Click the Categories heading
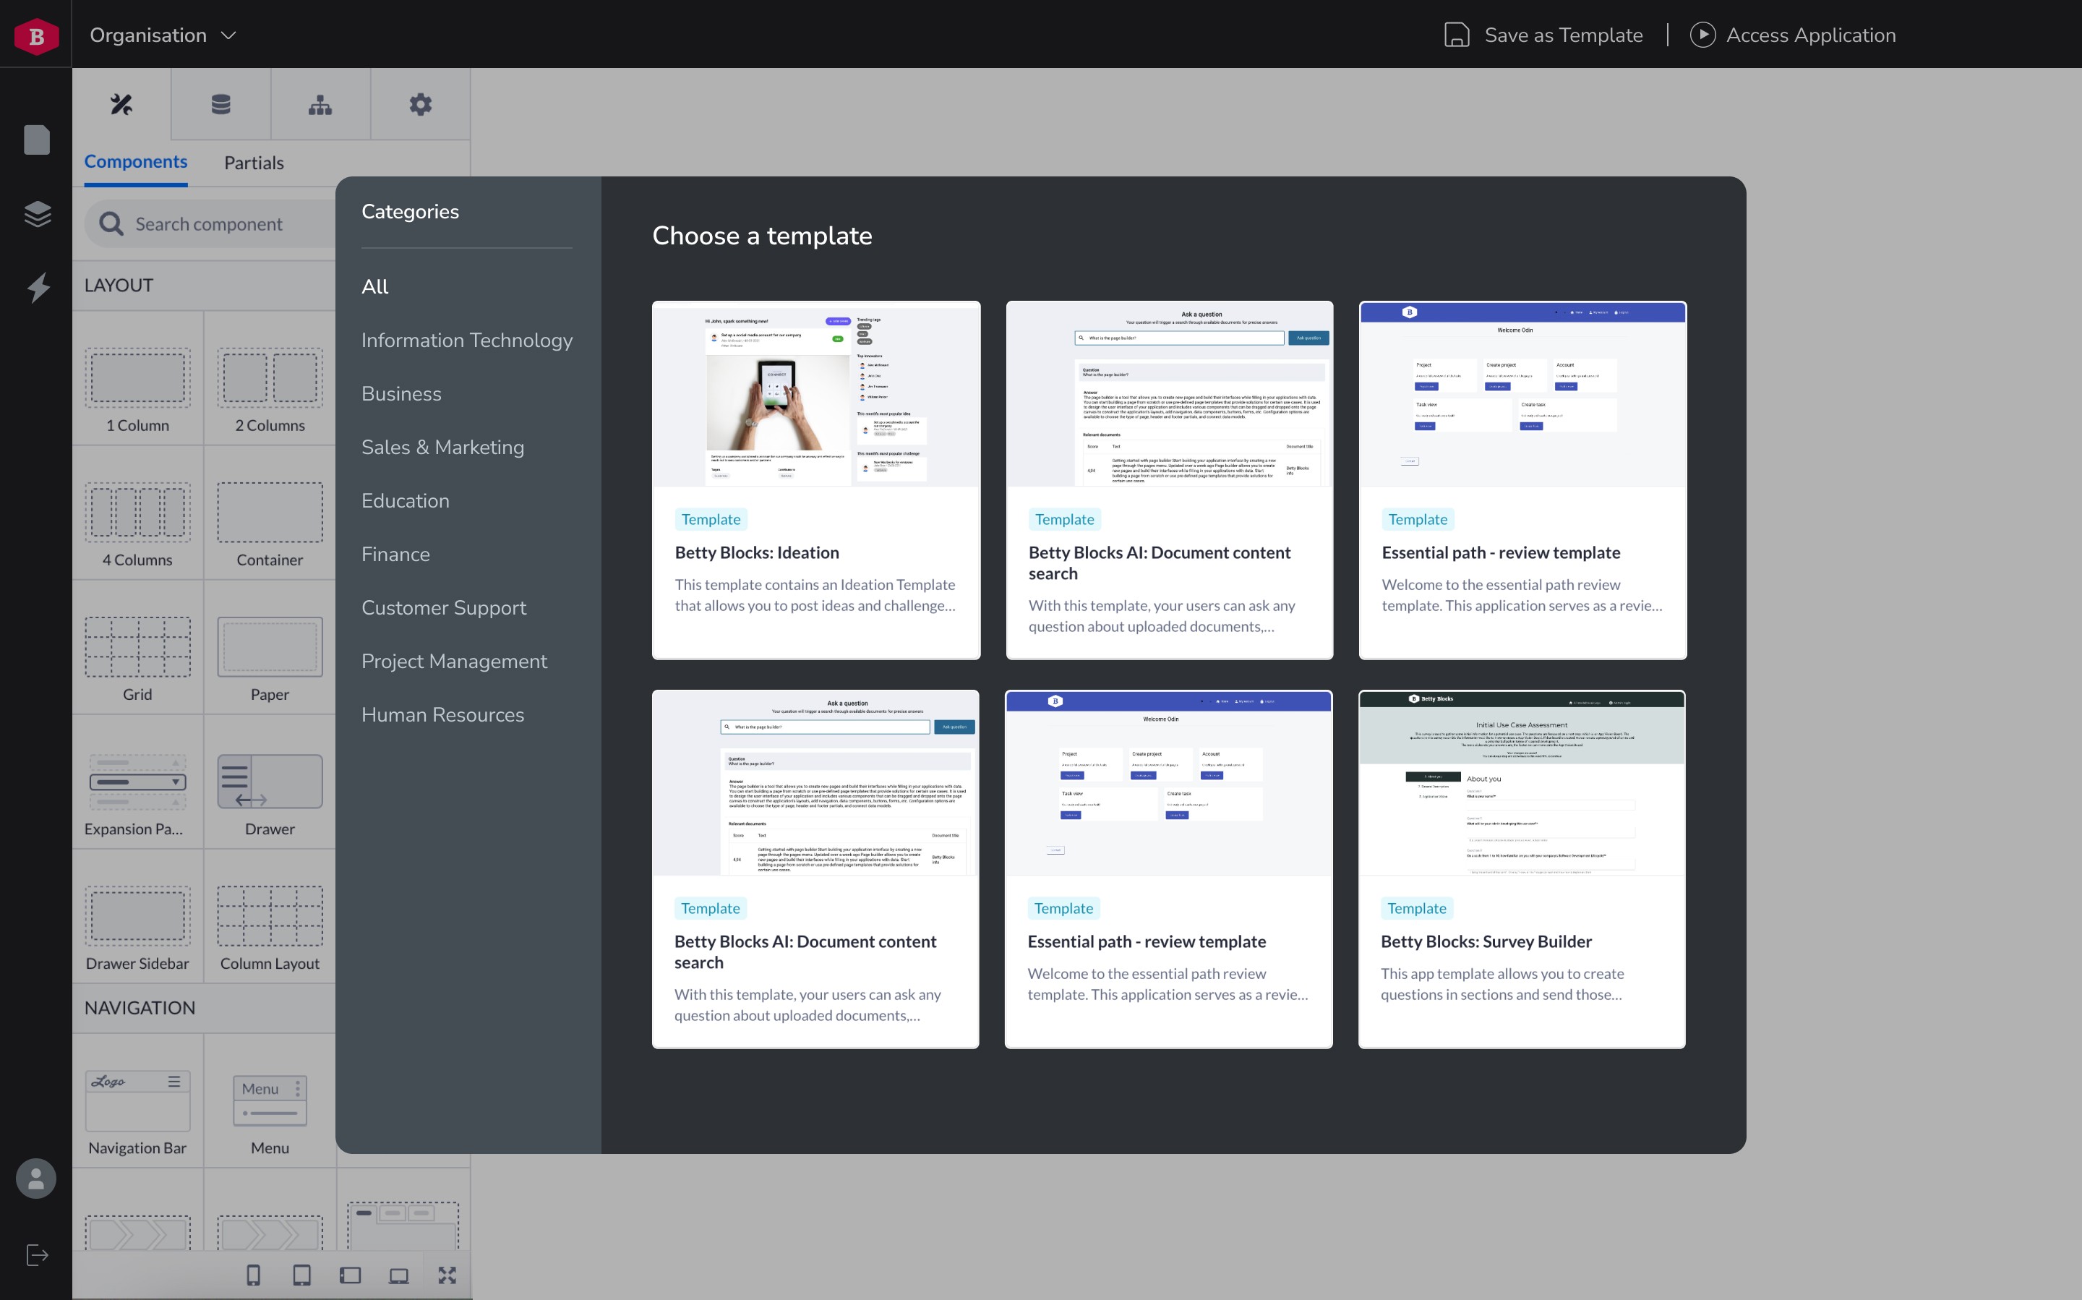 (410, 212)
